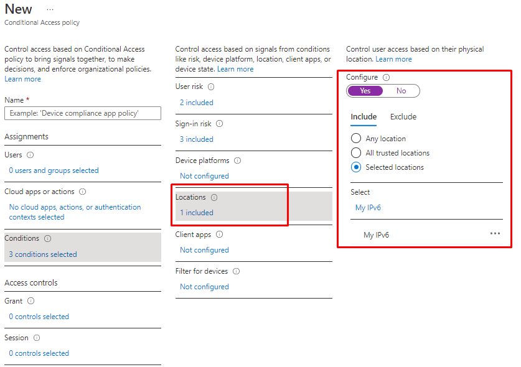Select the All trusted locations option
The height and width of the screenshot is (367, 521).
pyautogui.click(x=356, y=153)
